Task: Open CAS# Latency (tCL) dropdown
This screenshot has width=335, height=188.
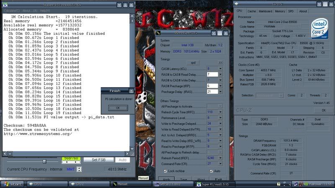Action: click(x=220, y=69)
